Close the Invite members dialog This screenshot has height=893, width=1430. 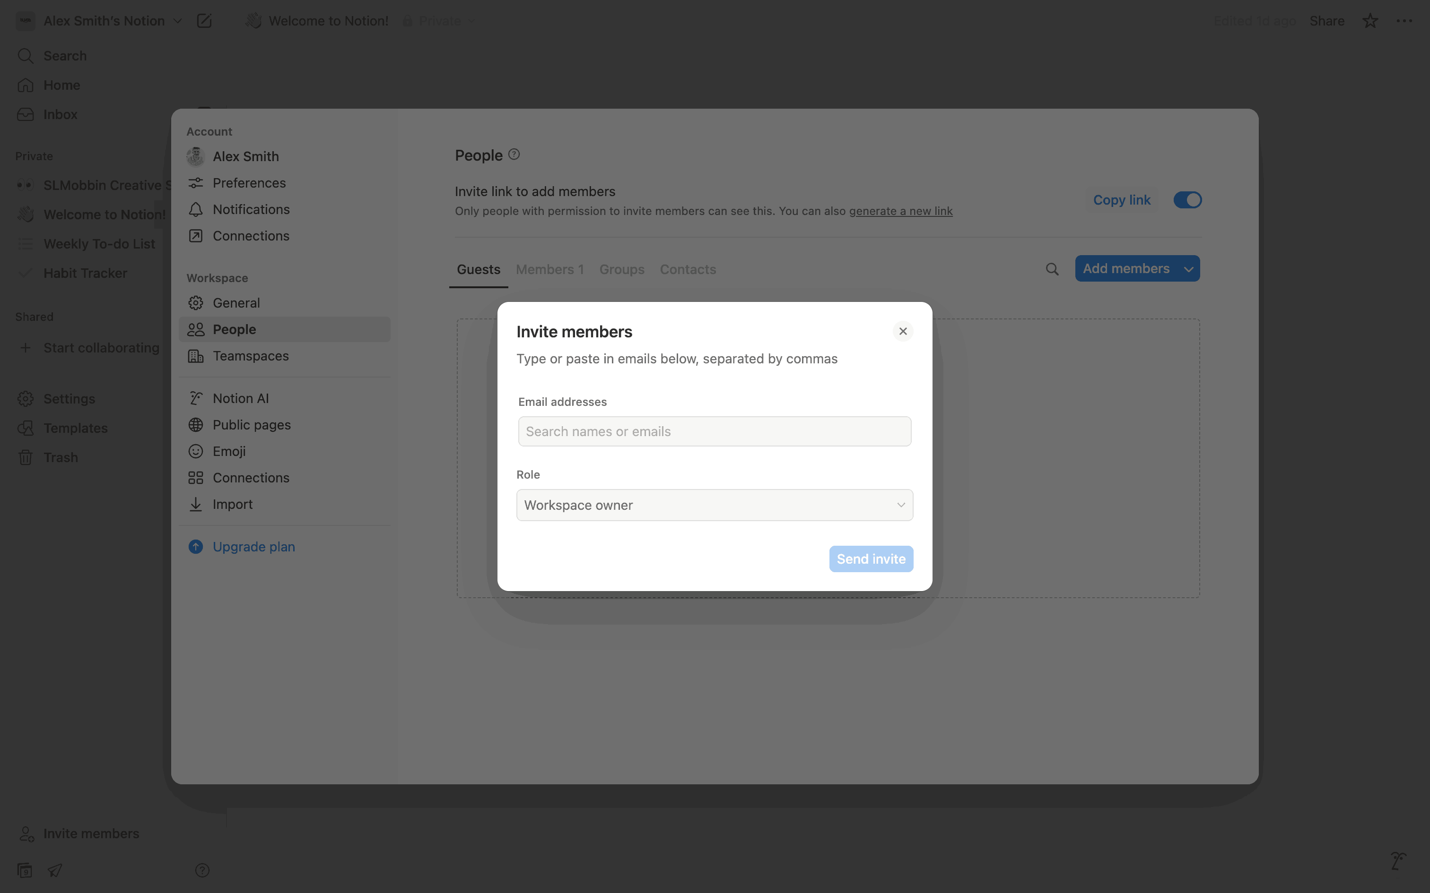coord(902,331)
